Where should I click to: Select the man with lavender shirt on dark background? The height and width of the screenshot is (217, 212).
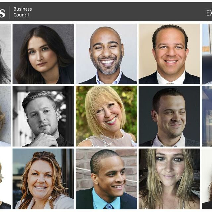tap(170, 116)
